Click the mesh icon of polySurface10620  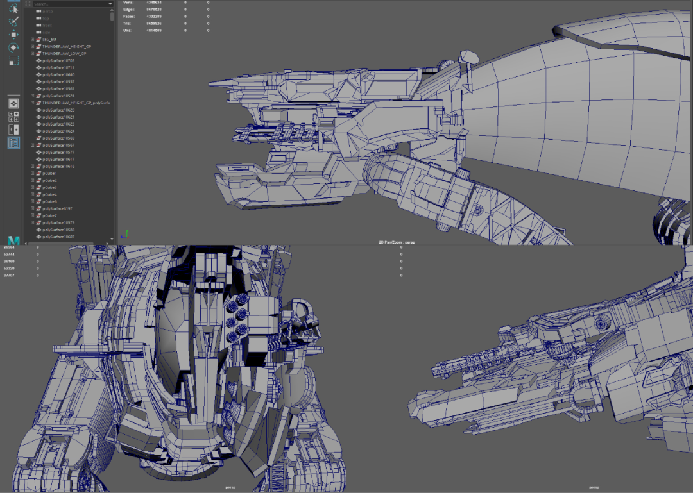[38, 110]
